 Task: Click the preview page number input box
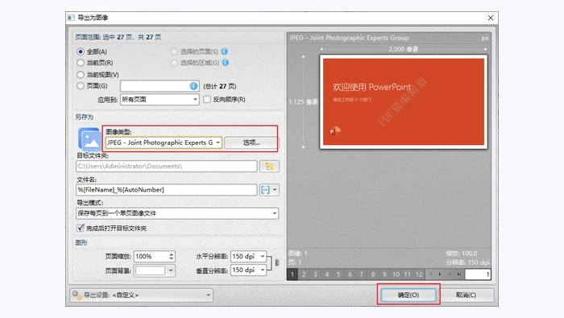click(x=478, y=275)
